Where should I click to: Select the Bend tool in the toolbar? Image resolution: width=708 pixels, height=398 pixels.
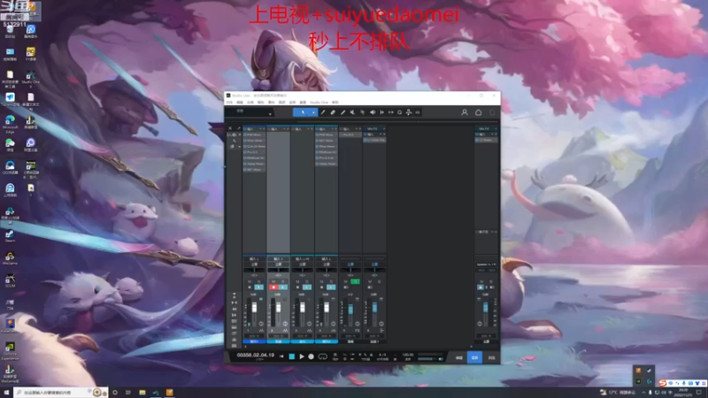(x=362, y=112)
